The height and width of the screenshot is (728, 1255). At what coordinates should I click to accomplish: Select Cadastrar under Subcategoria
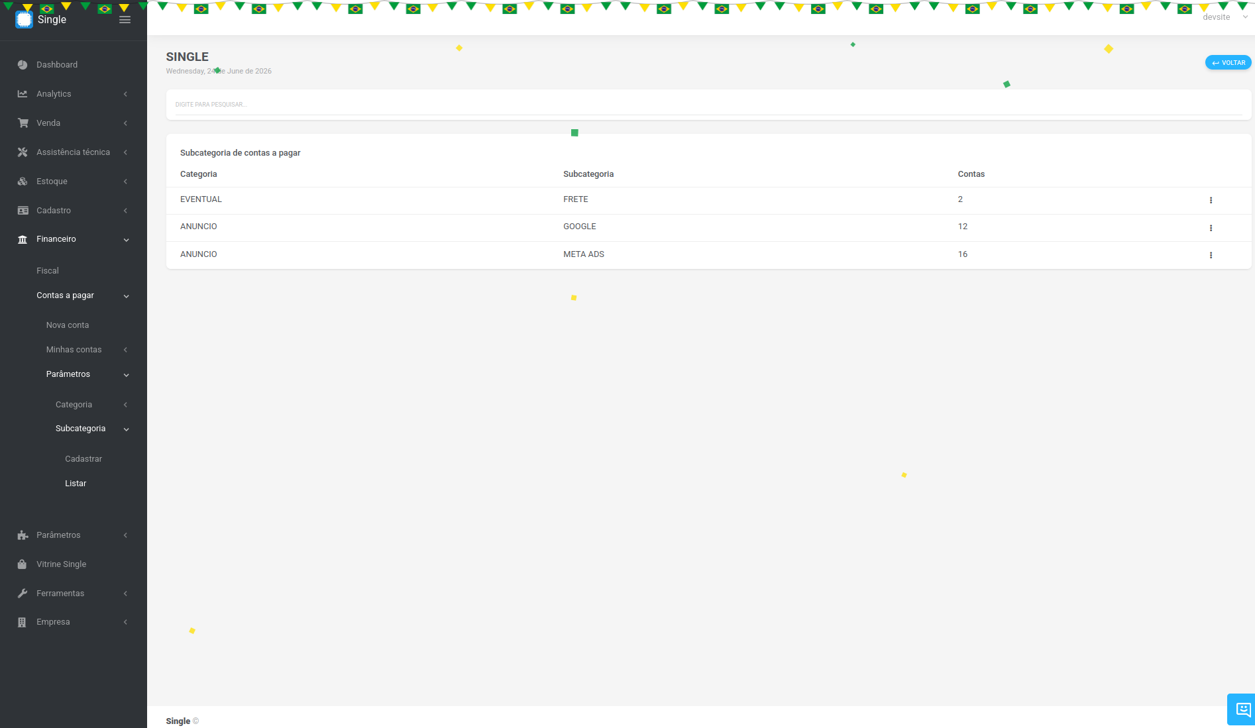point(83,459)
